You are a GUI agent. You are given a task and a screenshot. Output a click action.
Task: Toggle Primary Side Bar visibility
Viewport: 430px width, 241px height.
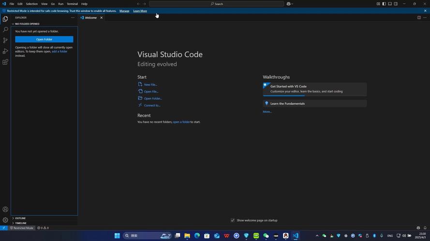point(384,4)
